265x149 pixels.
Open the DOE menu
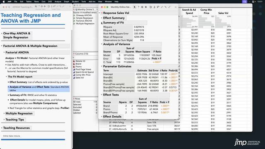point(50,2)
